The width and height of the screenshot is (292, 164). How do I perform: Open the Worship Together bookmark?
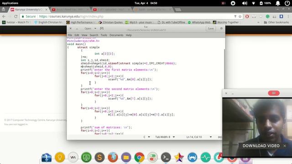point(226,22)
